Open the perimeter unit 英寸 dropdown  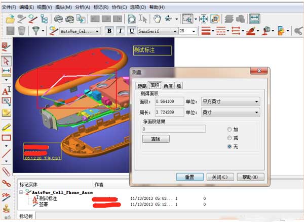231,112
